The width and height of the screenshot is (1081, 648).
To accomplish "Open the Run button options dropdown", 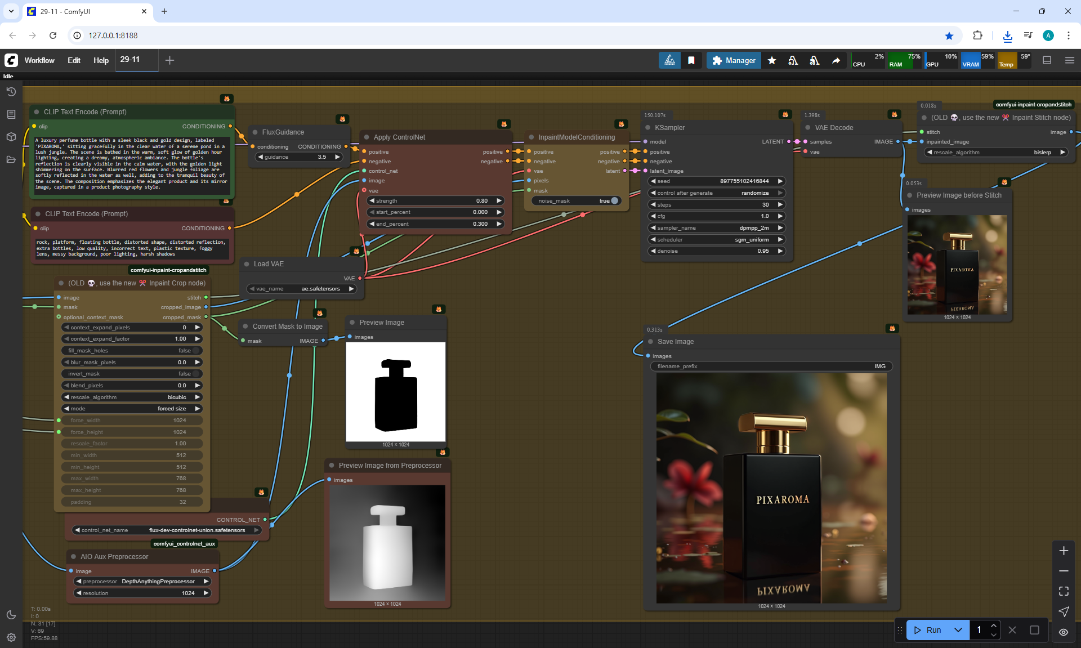I will [958, 630].
